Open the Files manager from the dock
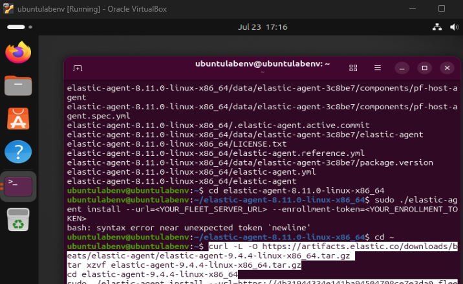Viewport: 463px width, 284px height. pyautogui.click(x=18, y=85)
